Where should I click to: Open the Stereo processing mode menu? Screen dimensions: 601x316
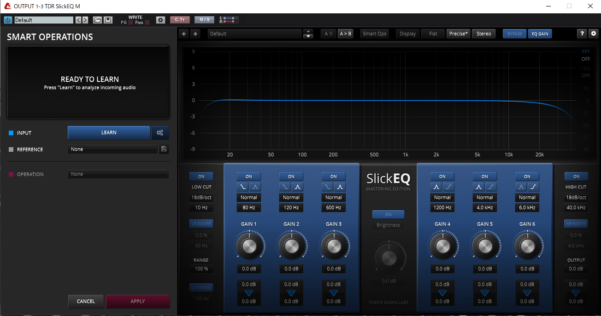click(x=484, y=34)
